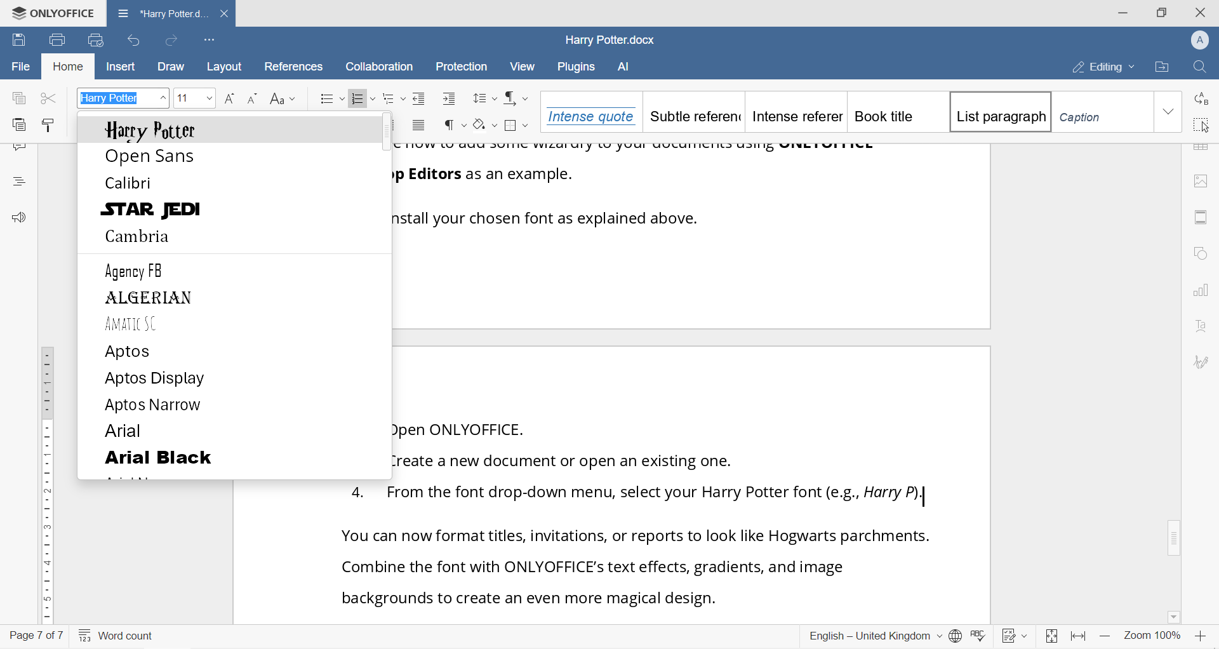Viewport: 1219px width, 649px height.
Task: Open the Image settings panel
Action: (x=1201, y=181)
